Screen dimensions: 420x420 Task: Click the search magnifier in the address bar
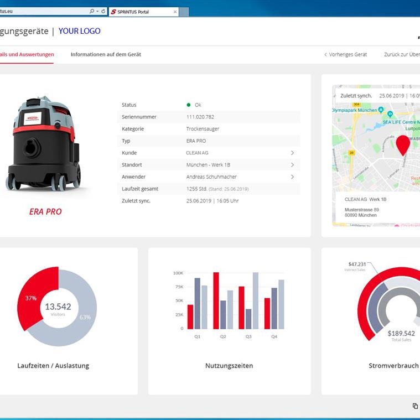(x=91, y=12)
